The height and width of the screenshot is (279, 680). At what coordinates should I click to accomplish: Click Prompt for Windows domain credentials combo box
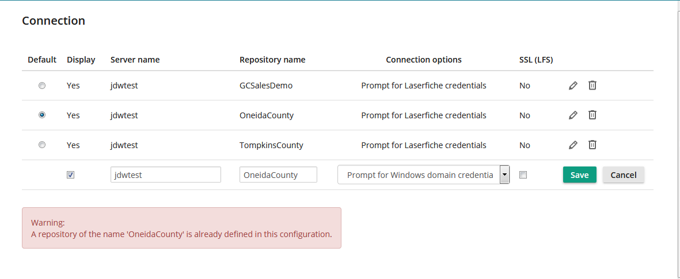[423, 175]
